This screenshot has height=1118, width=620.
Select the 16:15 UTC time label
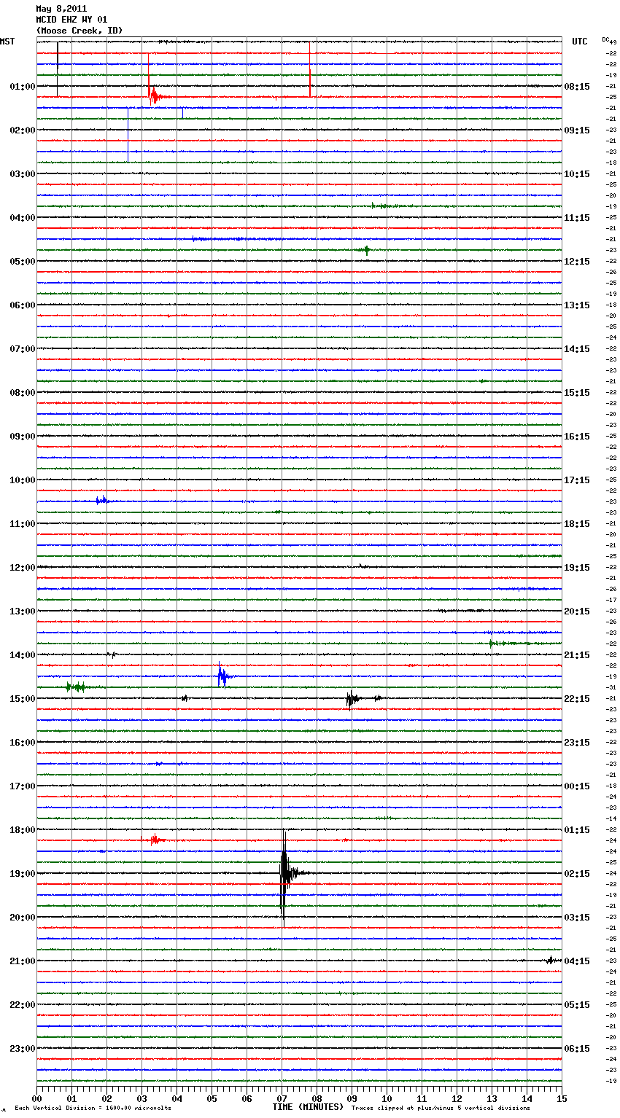coord(577,436)
